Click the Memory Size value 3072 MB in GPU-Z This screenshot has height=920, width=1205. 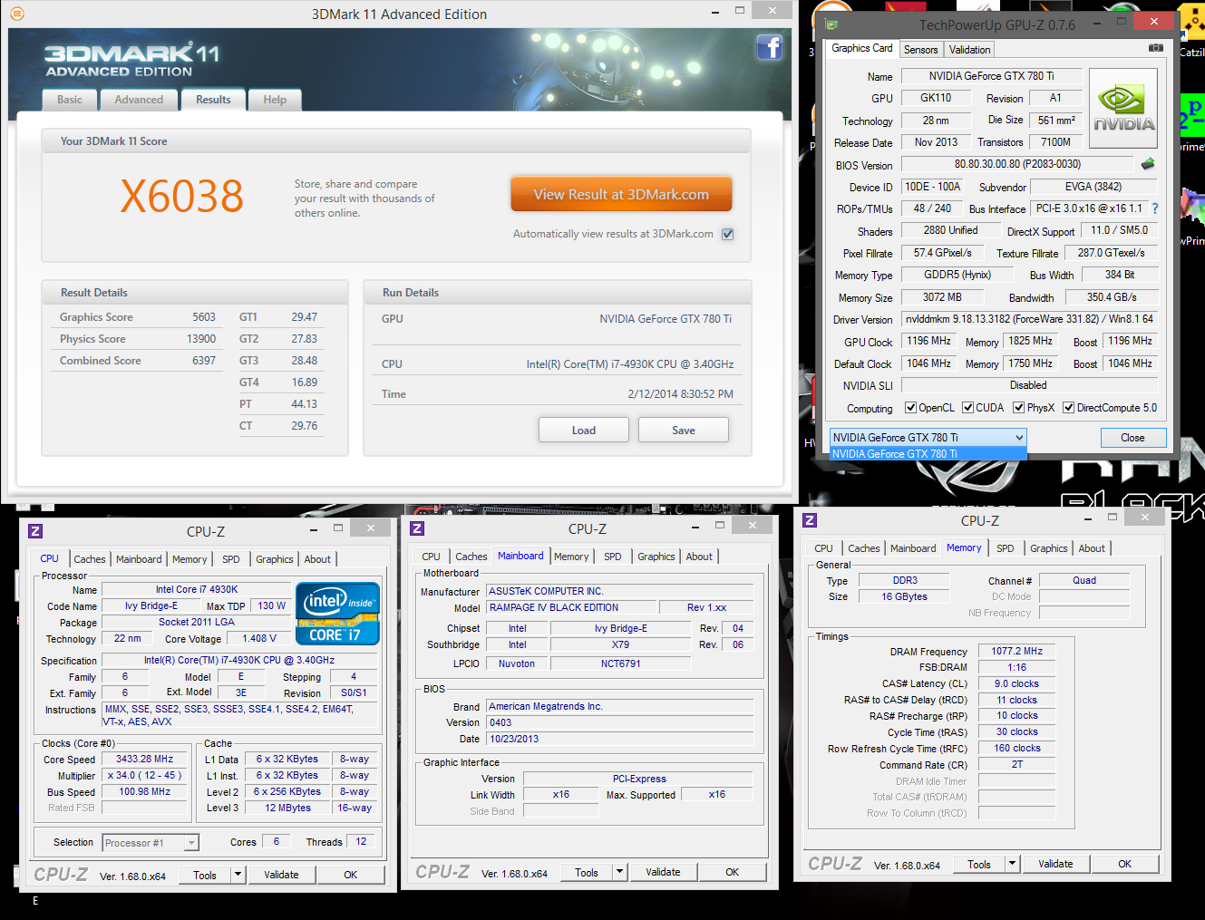[942, 297]
